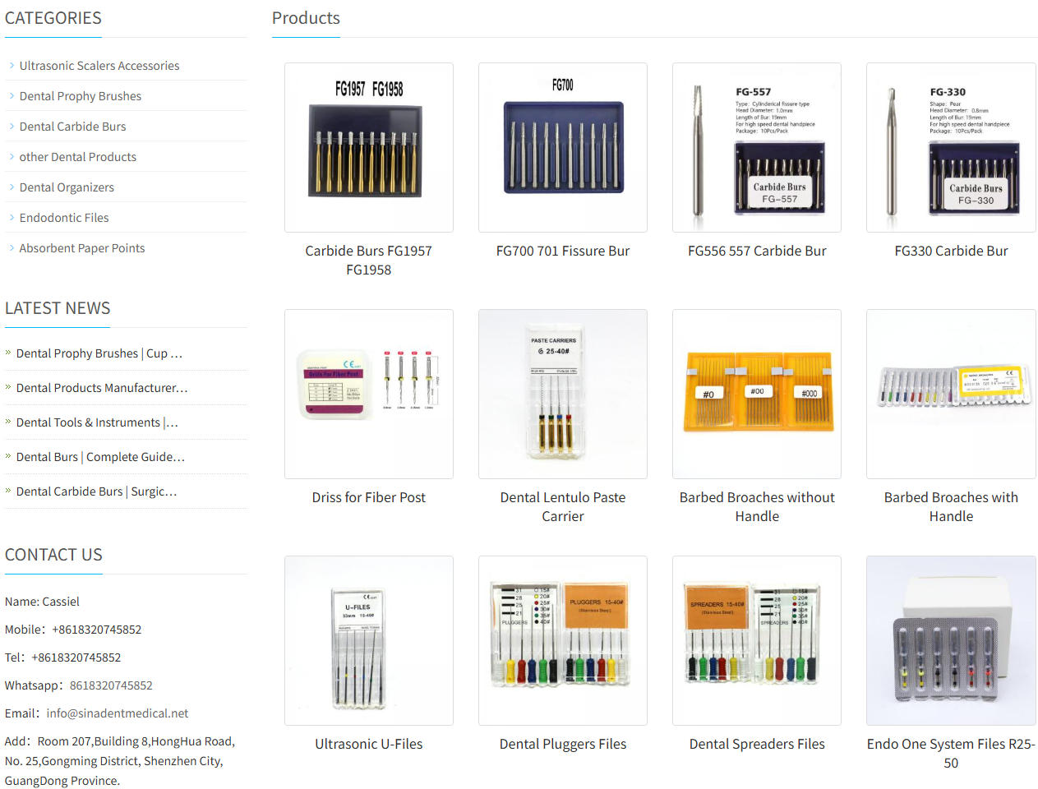Open the FG1957 FG1958 carbide burs image
This screenshot has width=1038, height=789.
368,148
